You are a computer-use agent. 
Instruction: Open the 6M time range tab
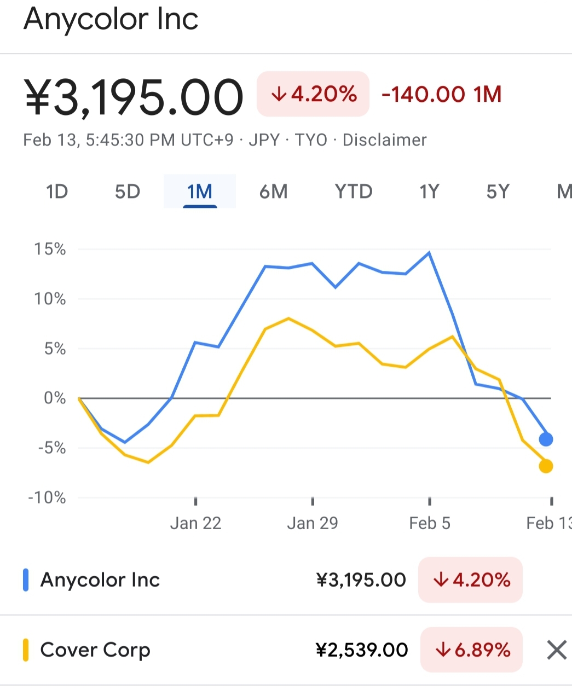[274, 192]
